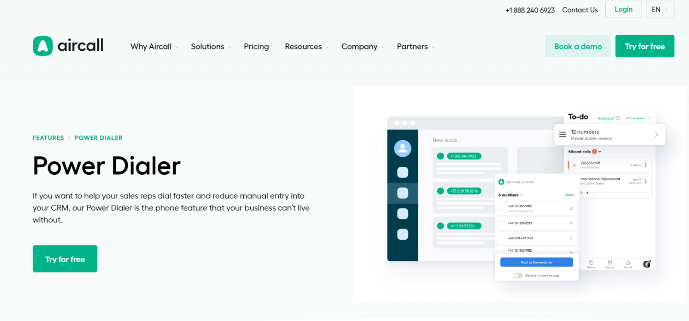This screenshot has height=321, width=689.
Task: Click the Login button
Action: pyautogui.click(x=624, y=9)
